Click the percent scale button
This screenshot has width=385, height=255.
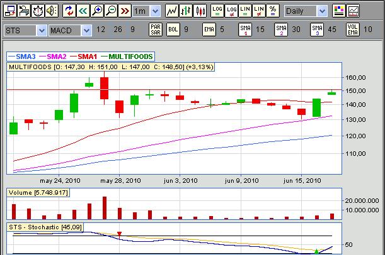pos(272,11)
